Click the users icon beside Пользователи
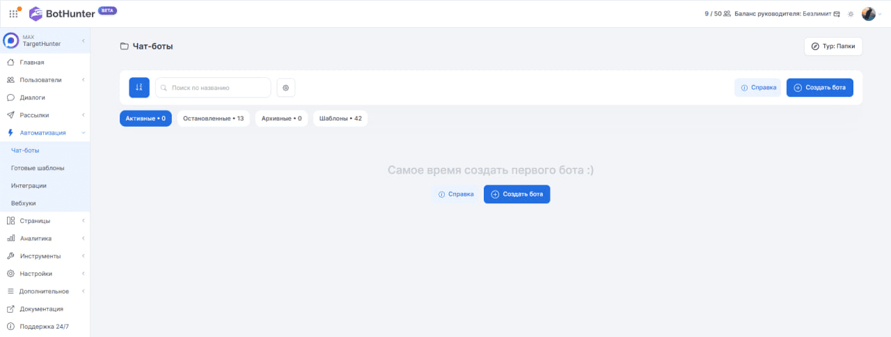Image resolution: width=891 pixels, height=337 pixels. click(x=10, y=79)
